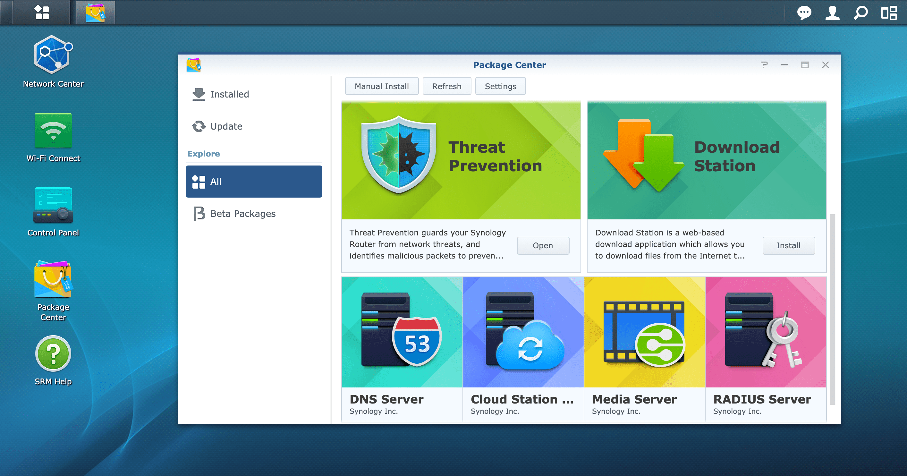Open the search magnifier icon

(860, 13)
